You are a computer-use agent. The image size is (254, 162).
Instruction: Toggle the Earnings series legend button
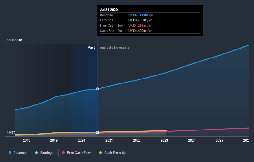[44, 153]
